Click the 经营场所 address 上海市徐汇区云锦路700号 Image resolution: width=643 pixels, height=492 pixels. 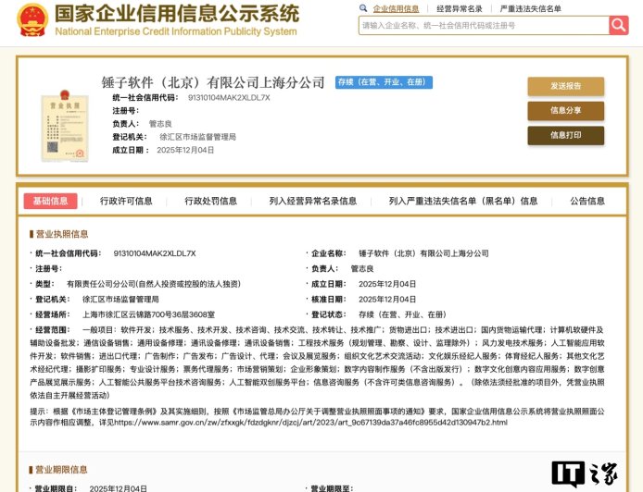coord(148,314)
